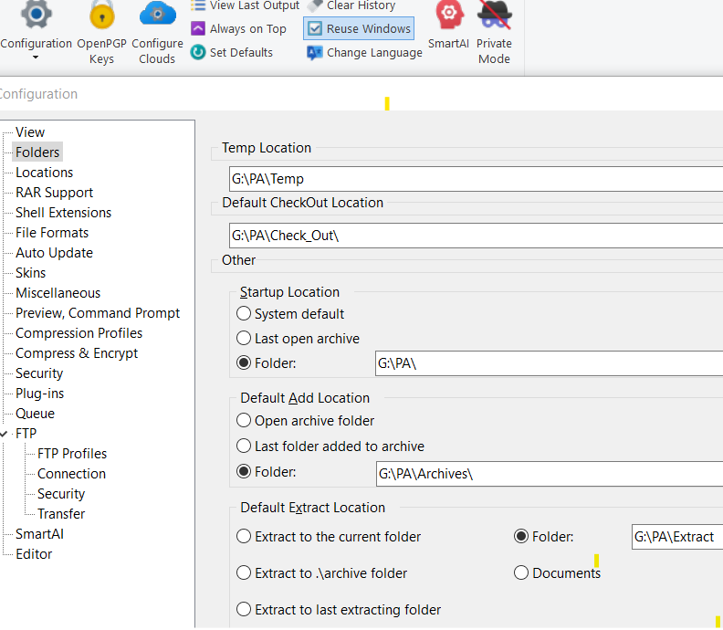This screenshot has width=723, height=630.
Task: Choose Startup Location Folder radio button
Action: (244, 363)
